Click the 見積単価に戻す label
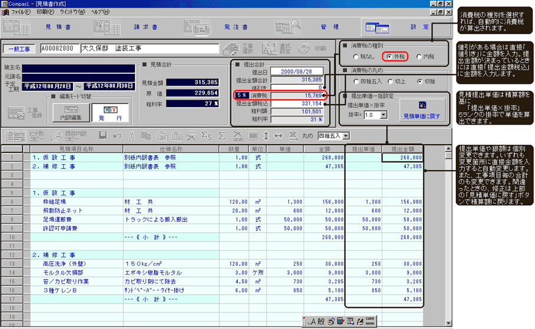 coord(422,116)
